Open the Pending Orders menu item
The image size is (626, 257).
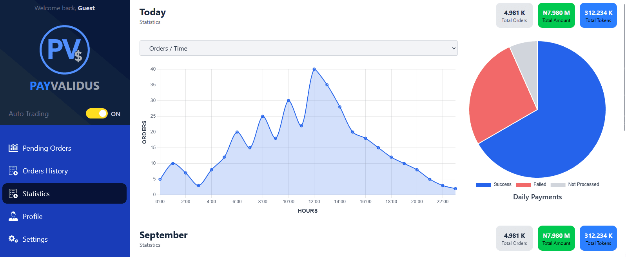[47, 148]
